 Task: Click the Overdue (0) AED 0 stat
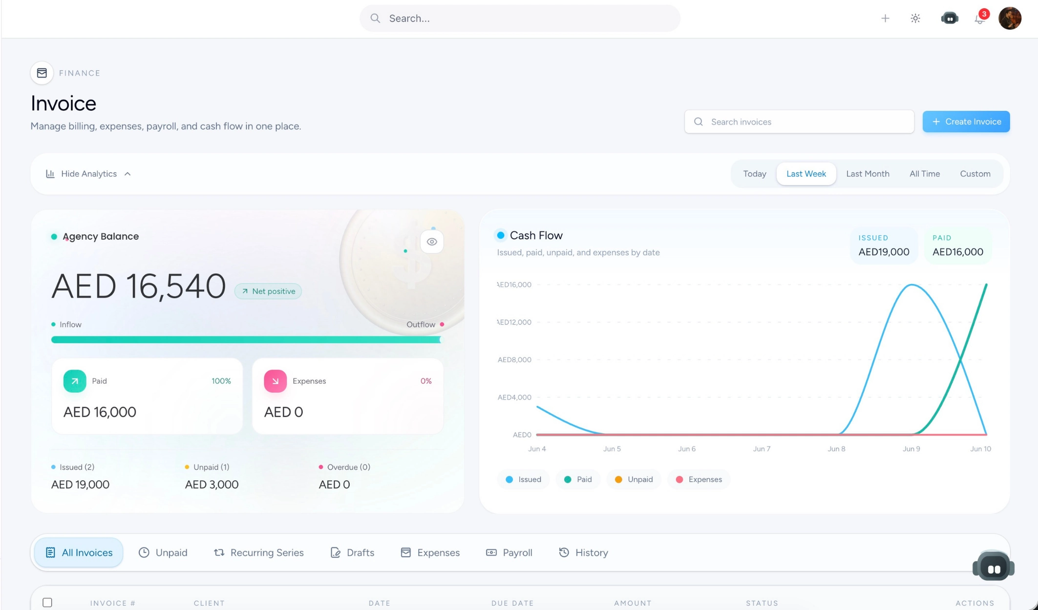click(x=344, y=476)
